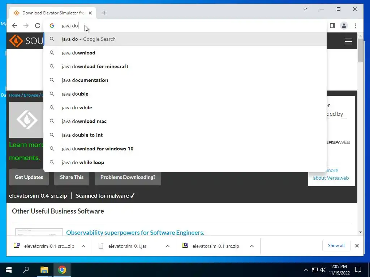Screen dimensions: 370x277
Task: Click the Browse breadcrumb link
Action: click(31, 95)
